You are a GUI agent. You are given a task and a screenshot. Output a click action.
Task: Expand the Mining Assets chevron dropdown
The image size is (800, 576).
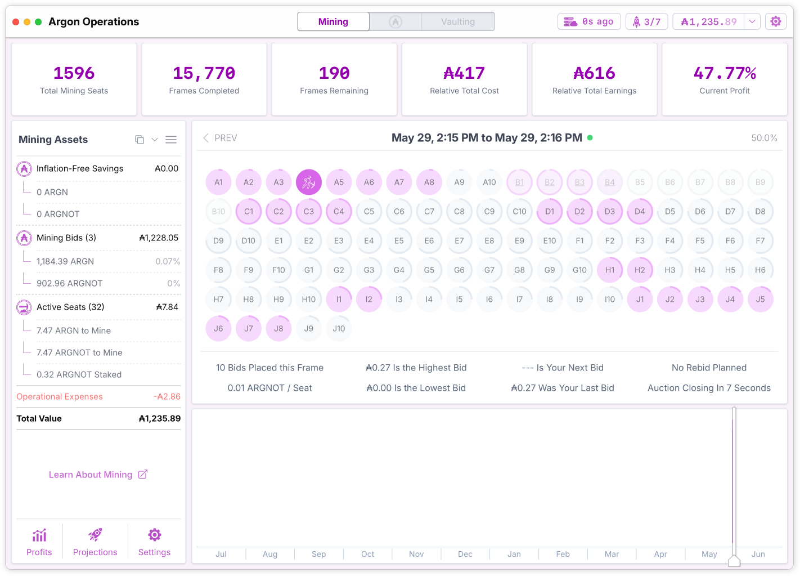point(155,140)
